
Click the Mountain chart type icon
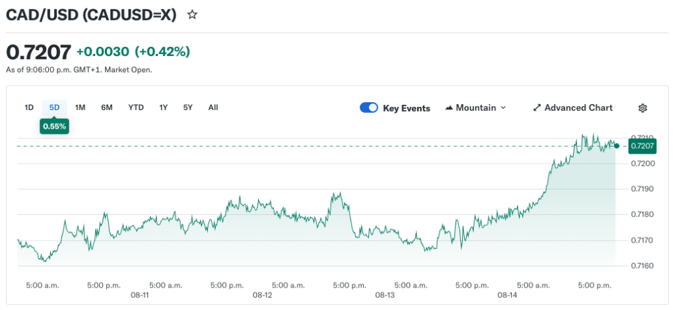449,108
